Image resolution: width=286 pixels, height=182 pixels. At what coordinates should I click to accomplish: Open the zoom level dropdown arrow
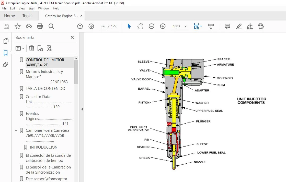pos(185,26)
